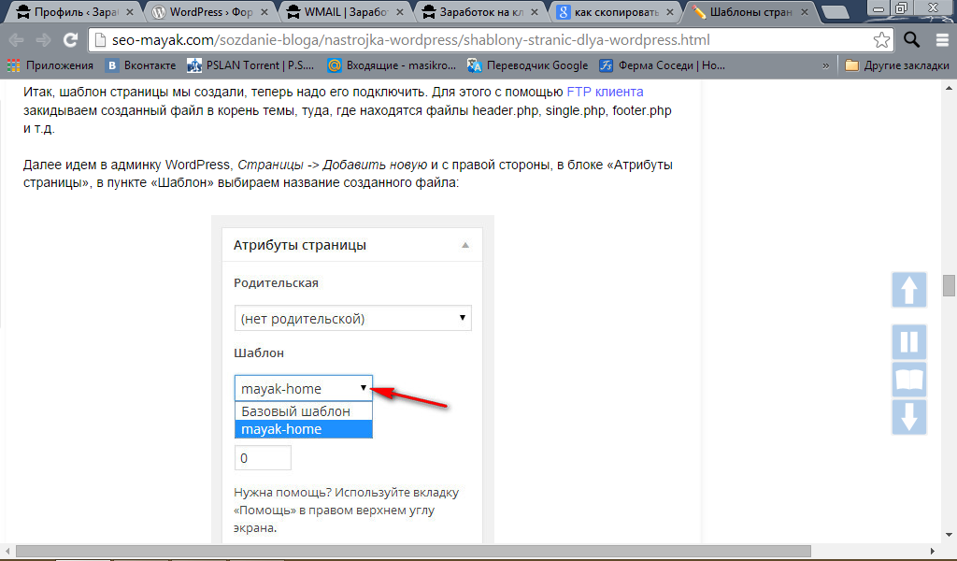Click the vertical scrollbar thumb
Image resolution: width=957 pixels, height=561 pixels.
(949, 285)
